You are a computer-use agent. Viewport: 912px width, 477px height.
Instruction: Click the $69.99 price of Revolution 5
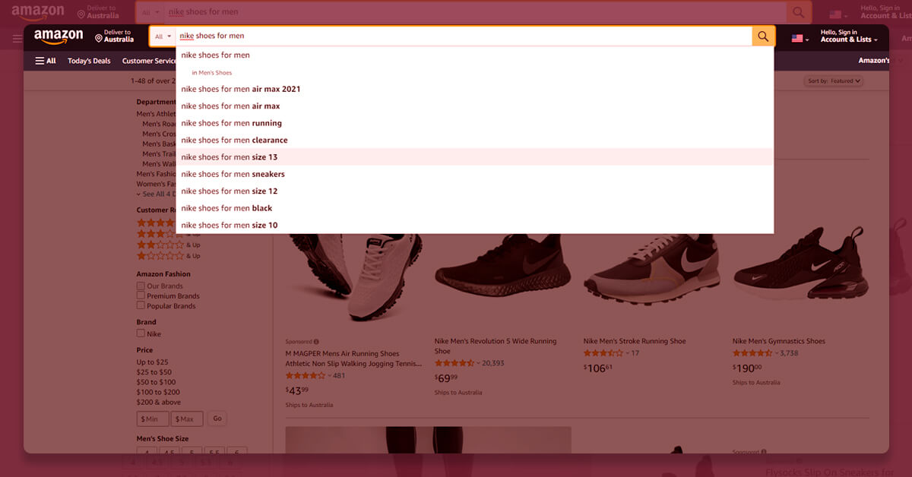(x=446, y=377)
